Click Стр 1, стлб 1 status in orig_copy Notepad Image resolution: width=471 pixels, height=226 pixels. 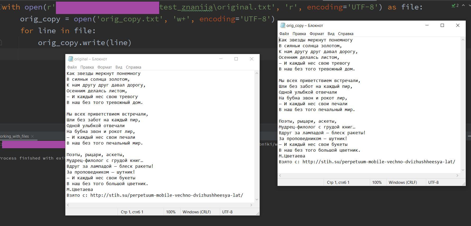[338, 182]
